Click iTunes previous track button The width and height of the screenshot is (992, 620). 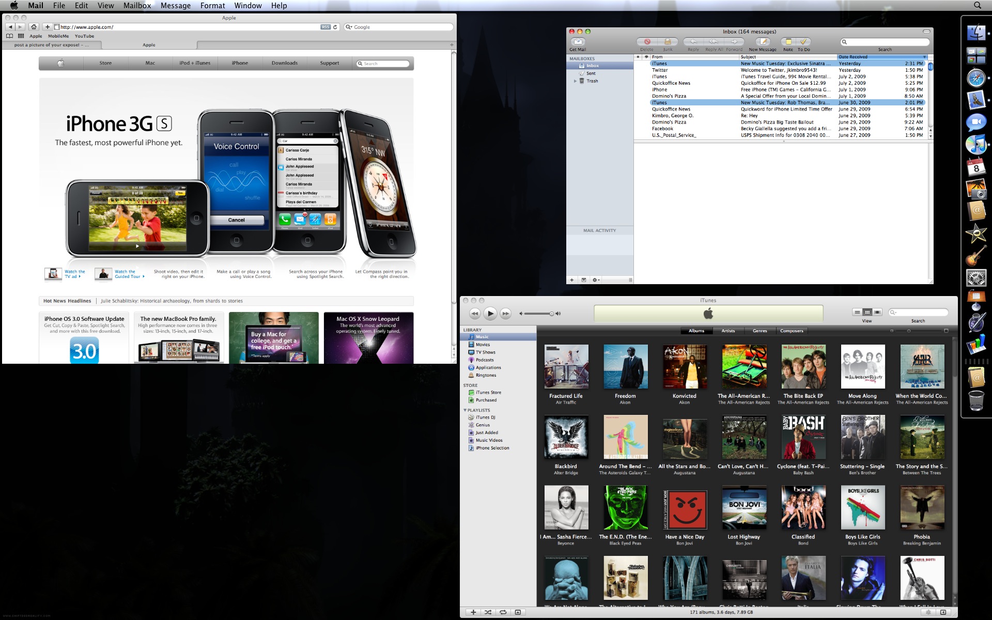tap(475, 313)
